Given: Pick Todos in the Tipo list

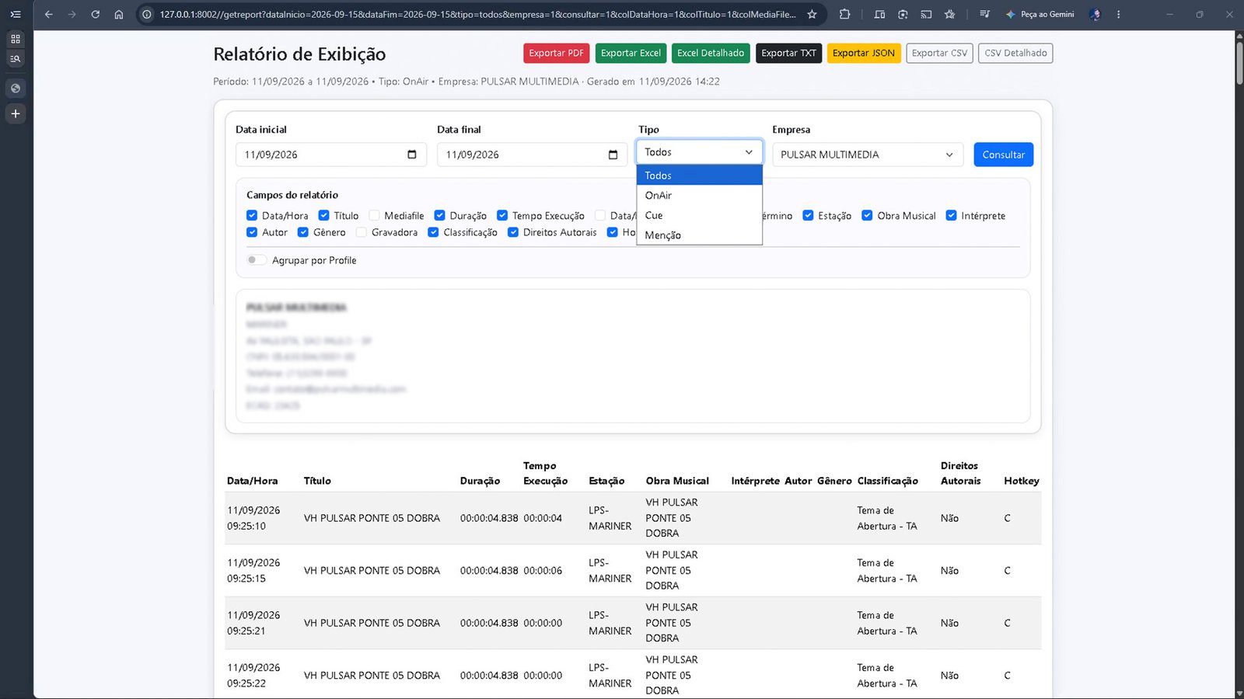Looking at the screenshot, I should pyautogui.click(x=699, y=176).
